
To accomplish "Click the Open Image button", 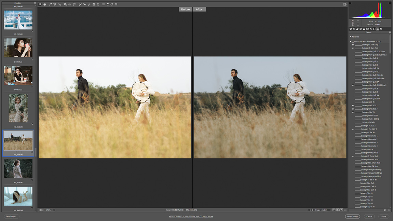I will [x=352, y=216].
